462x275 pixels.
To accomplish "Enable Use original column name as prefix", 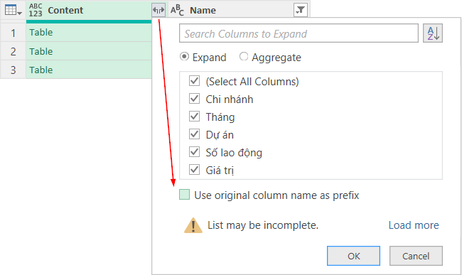I will tap(185, 195).
